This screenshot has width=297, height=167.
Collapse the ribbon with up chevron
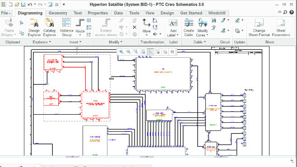(279, 12)
